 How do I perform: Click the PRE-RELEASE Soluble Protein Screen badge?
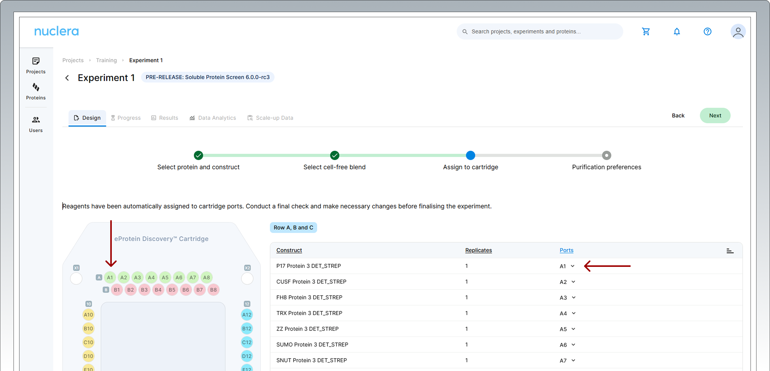pyautogui.click(x=207, y=77)
